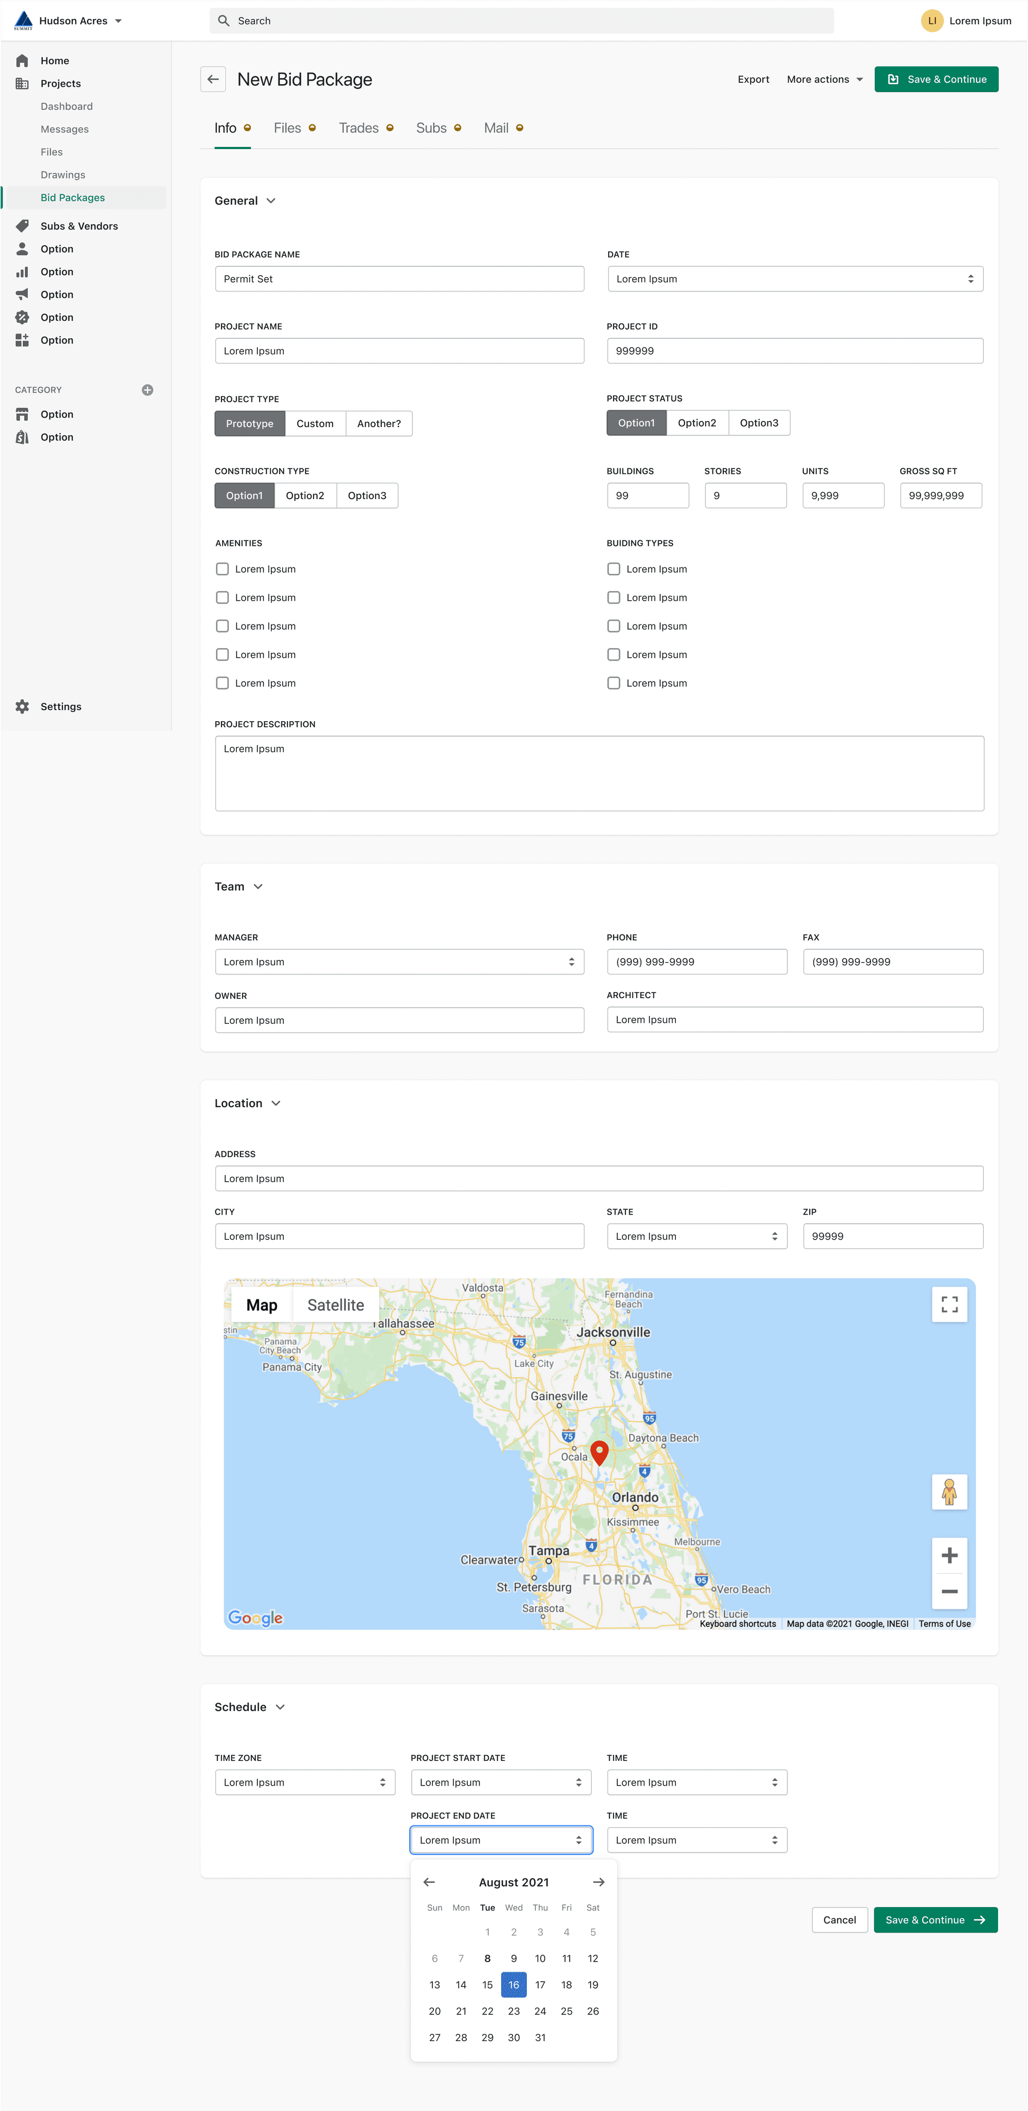Click the Bid Package Name field
1028x2111 pixels.
click(399, 279)
